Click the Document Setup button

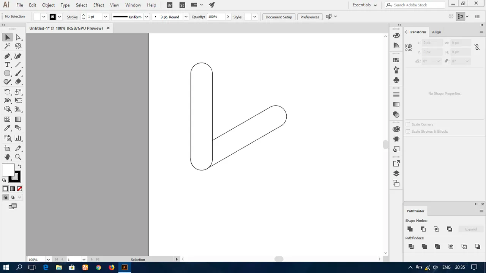279,17
